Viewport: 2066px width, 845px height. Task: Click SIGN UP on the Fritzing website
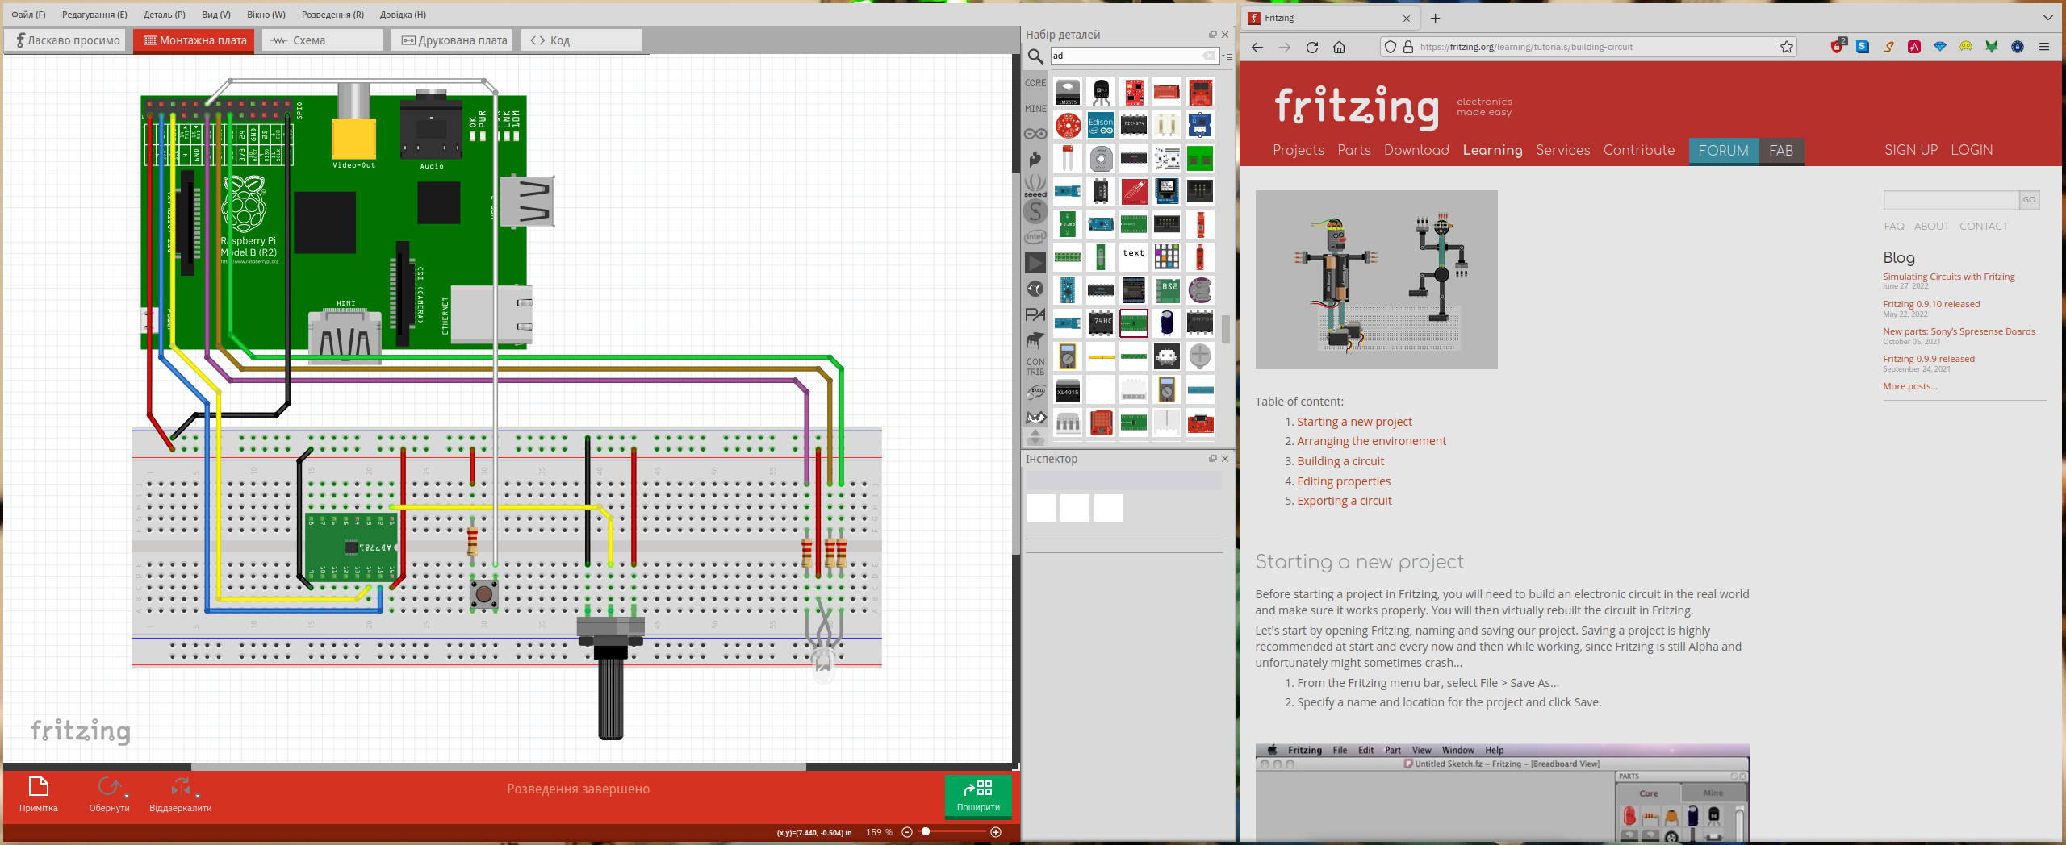[1911, 150]
